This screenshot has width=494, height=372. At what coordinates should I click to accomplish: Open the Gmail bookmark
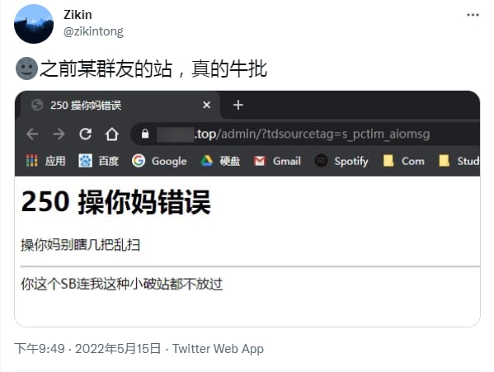(x=277, y=161)
